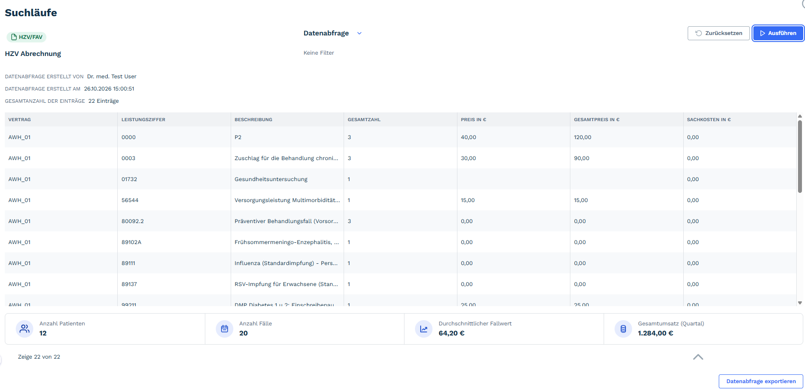Click the Anzahl Patienten people icon
This screenshot has width=805, height=391.
point(25,329)
